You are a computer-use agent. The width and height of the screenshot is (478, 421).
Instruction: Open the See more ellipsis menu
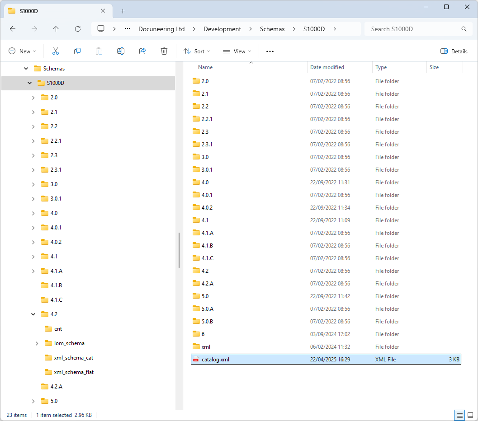(x=270, y=51)
